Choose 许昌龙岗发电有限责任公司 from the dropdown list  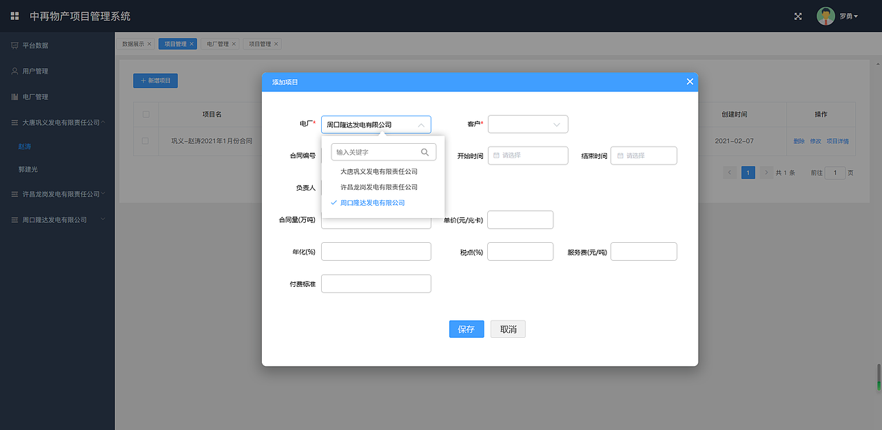(x=379, y=187)
